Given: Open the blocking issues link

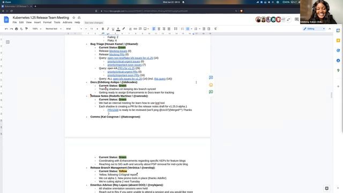Looking at the screenshot, I should (x=118, y=51).
